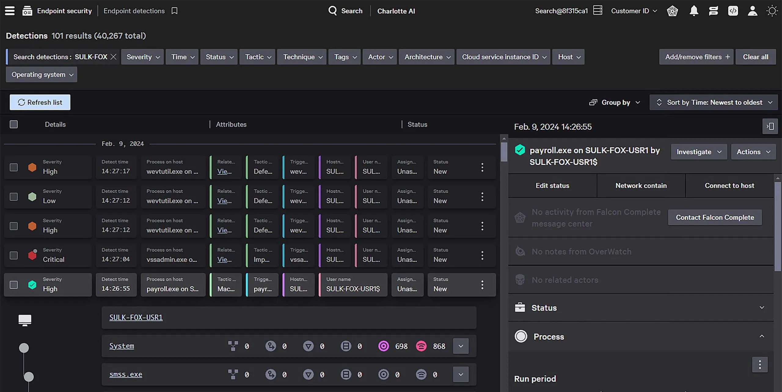Image resolution: width=782 pixels, height=392 pixels.
Task: Open kebab menu for 14:27:17 wevtutil.exe row
Action: tap(482, 167)
